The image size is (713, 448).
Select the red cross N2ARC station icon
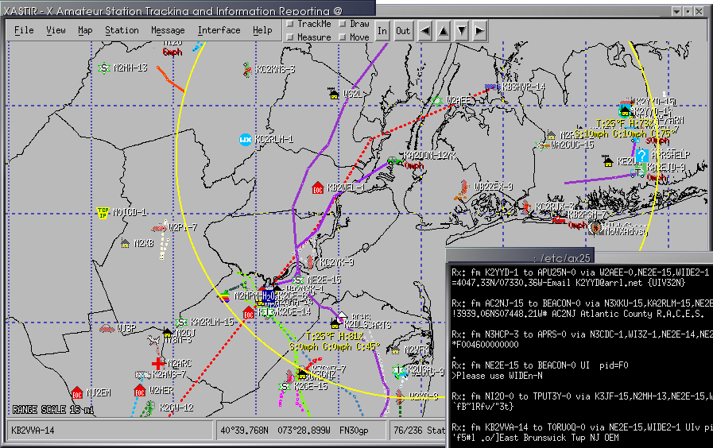(x=157, y=363)
